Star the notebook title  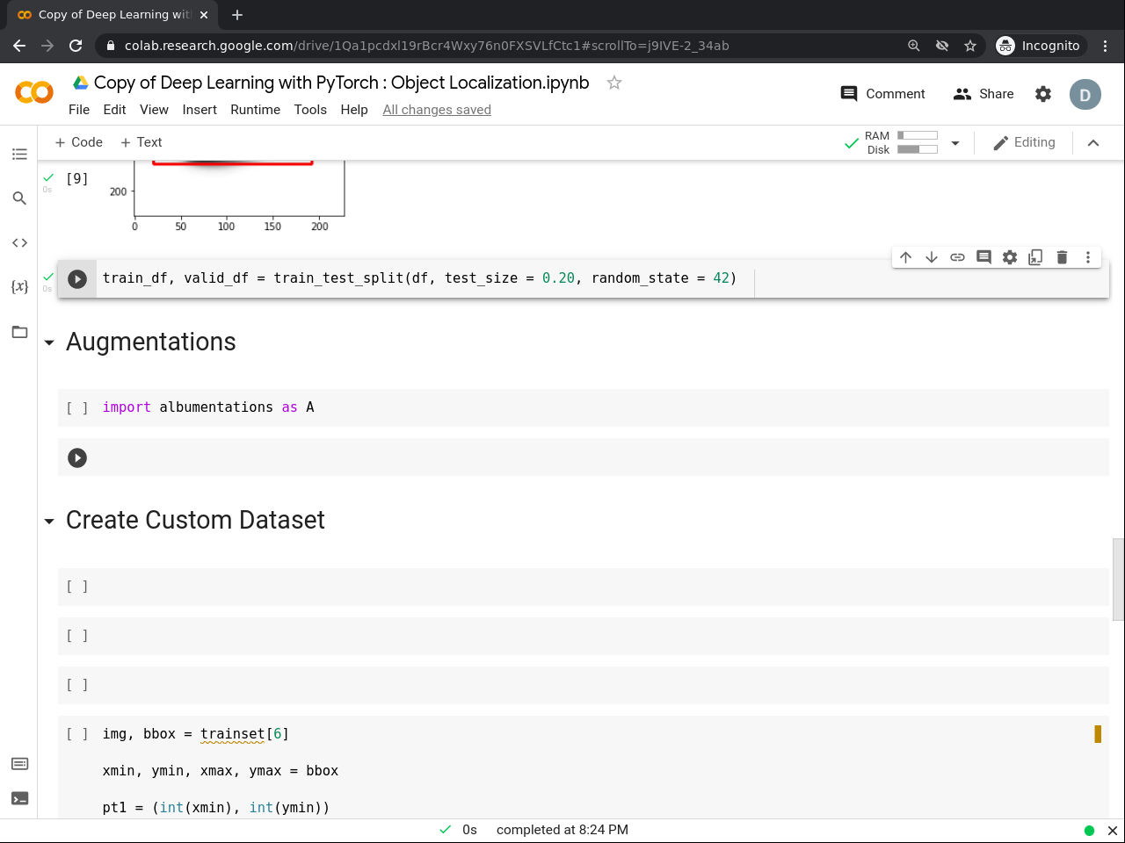click(614, 83)
